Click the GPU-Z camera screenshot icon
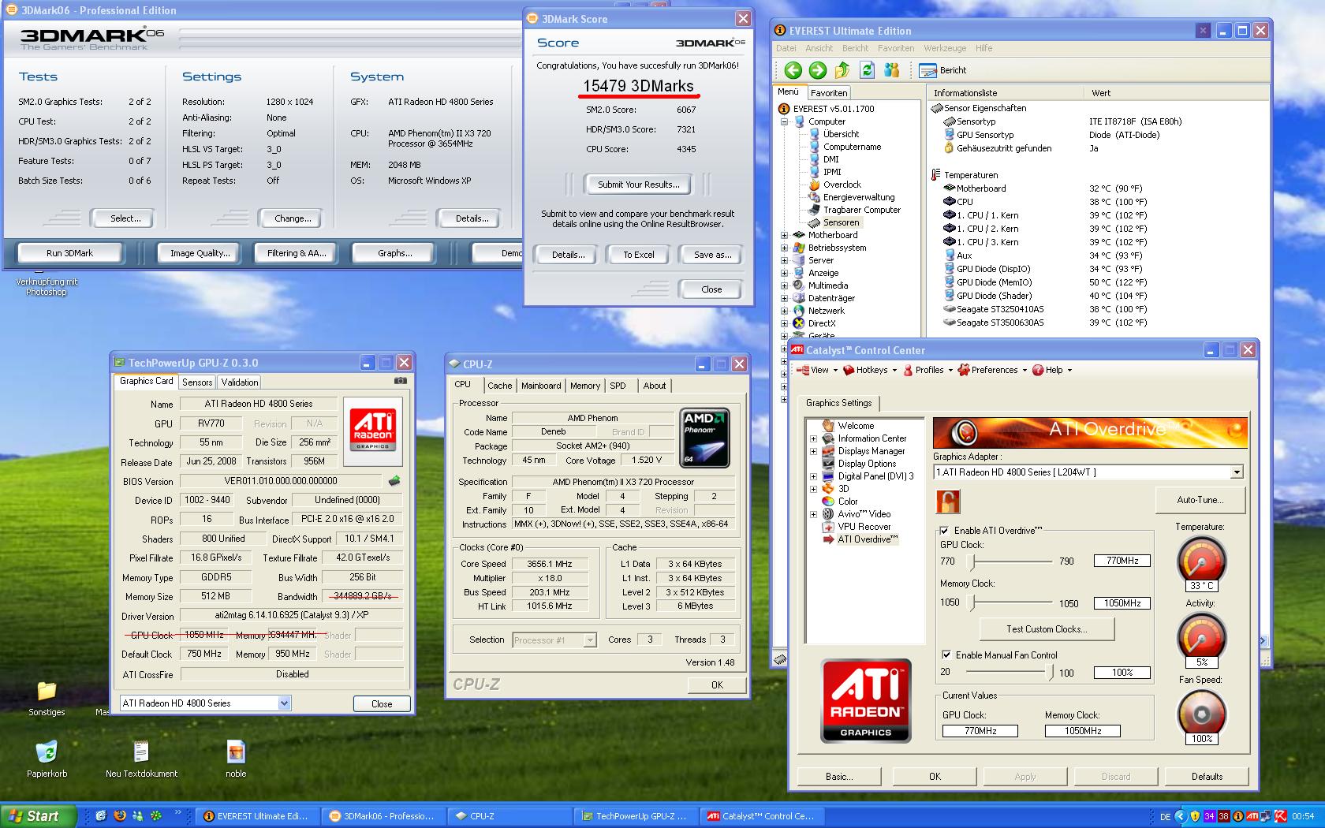Image resolution: width=1325 pixels, height=828 pixels. pos(401,380)
